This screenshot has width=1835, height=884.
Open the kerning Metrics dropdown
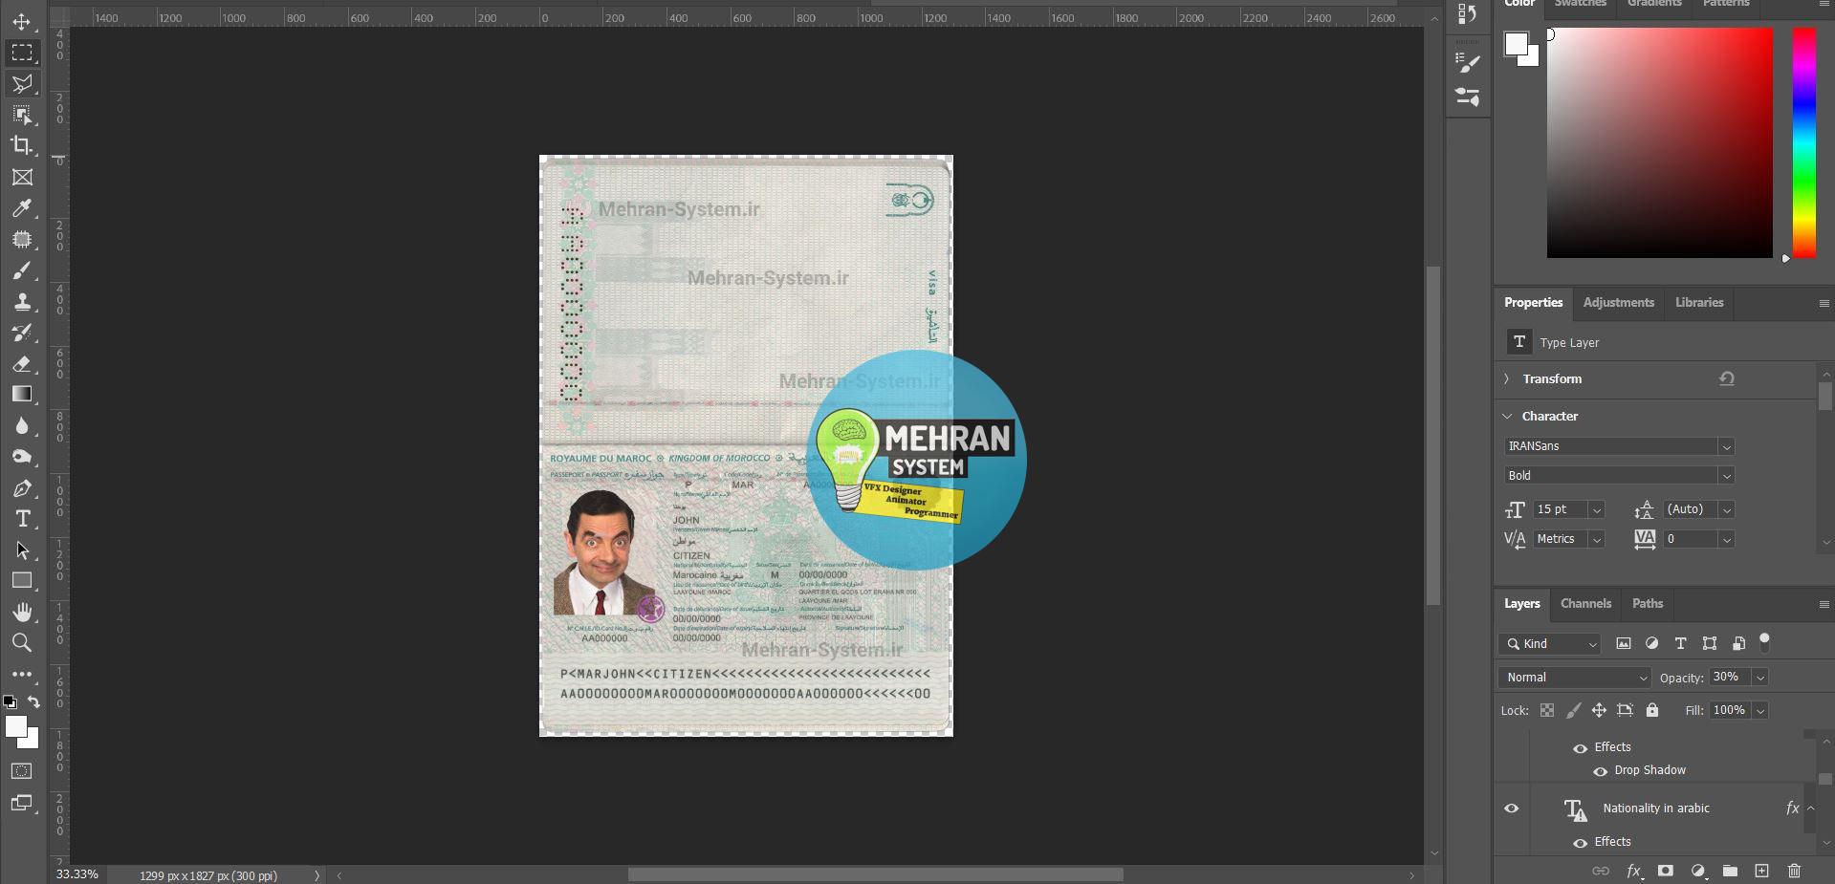tap(1596, 540)
